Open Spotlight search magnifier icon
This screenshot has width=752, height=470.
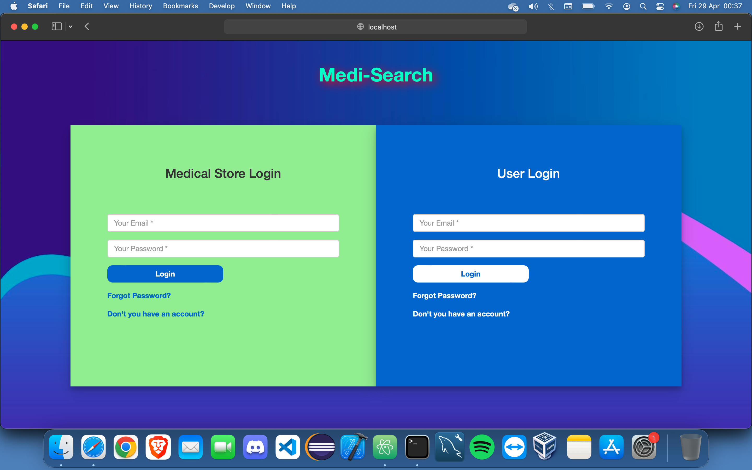tap(643, 6)
